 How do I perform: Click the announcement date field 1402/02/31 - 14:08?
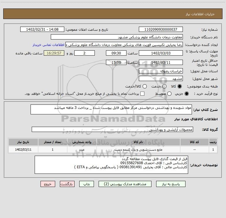pos(42,30)
